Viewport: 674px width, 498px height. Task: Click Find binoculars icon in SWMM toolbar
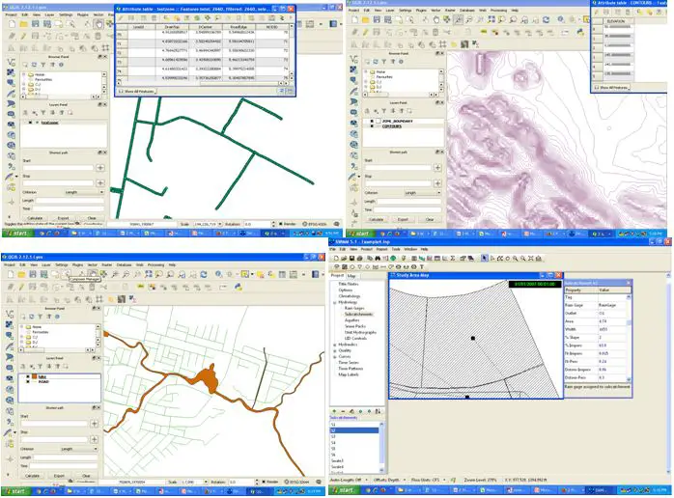[378, 259]
